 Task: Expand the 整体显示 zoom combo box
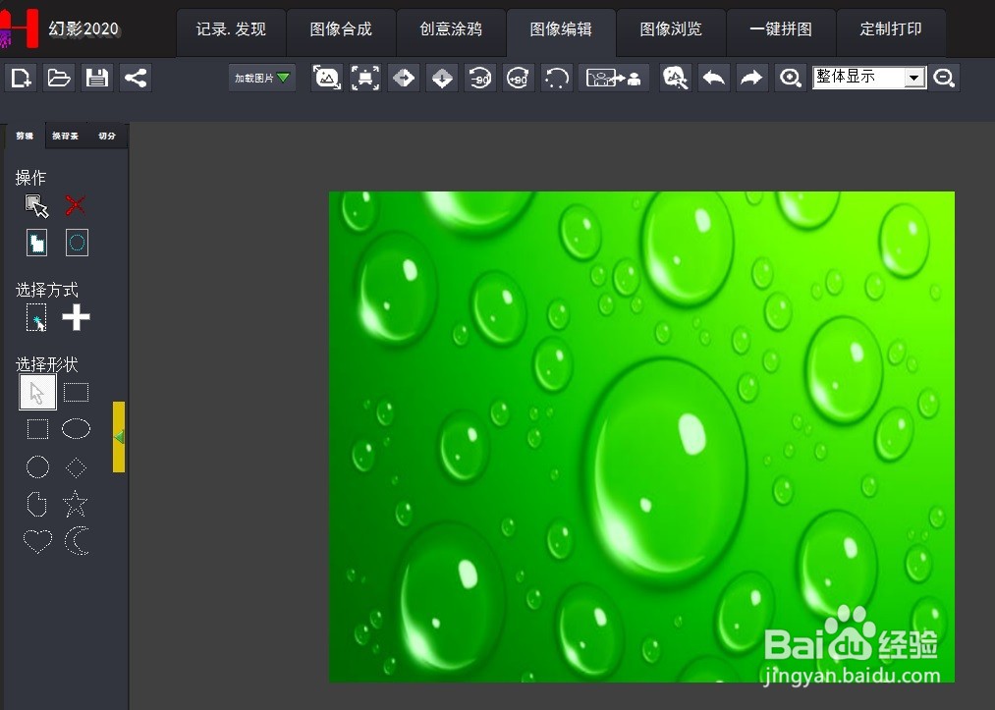[x=913, y=78]
